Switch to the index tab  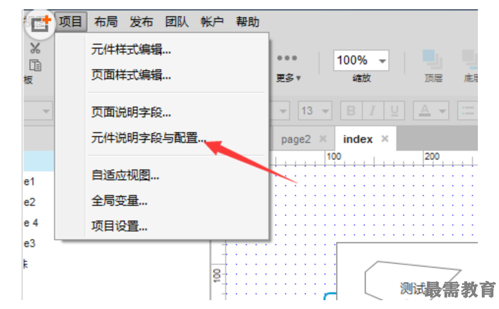coord(358,139)
